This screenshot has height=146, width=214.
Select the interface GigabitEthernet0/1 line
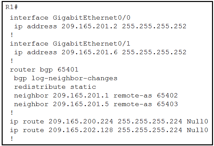(x=70, y=44)
